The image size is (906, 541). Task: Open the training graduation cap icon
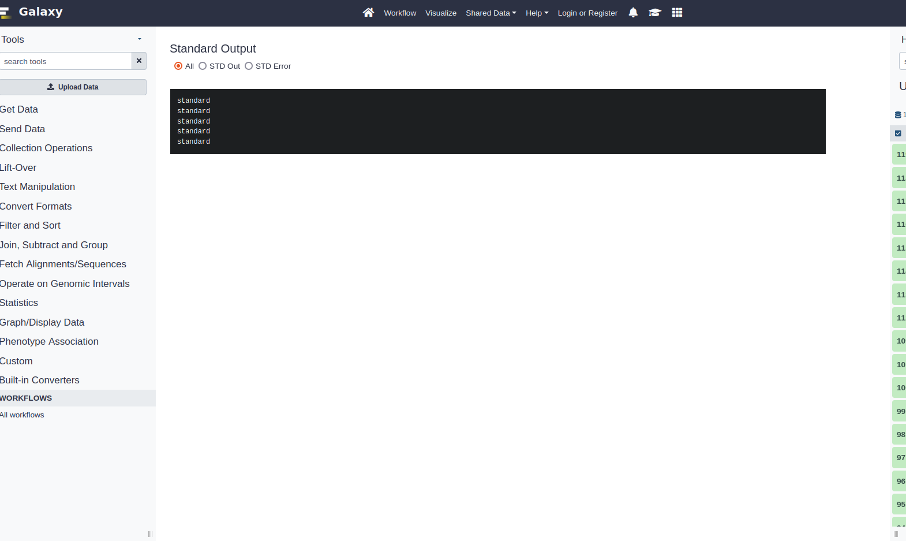[x=654, y=13]
